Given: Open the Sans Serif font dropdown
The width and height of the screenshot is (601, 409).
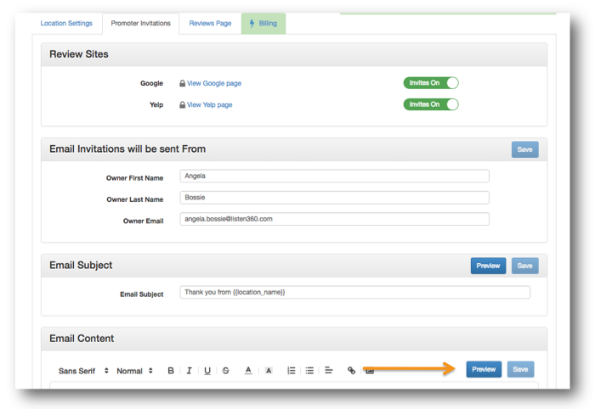Looking at the screenshot, I should click(x=83, y=371).
